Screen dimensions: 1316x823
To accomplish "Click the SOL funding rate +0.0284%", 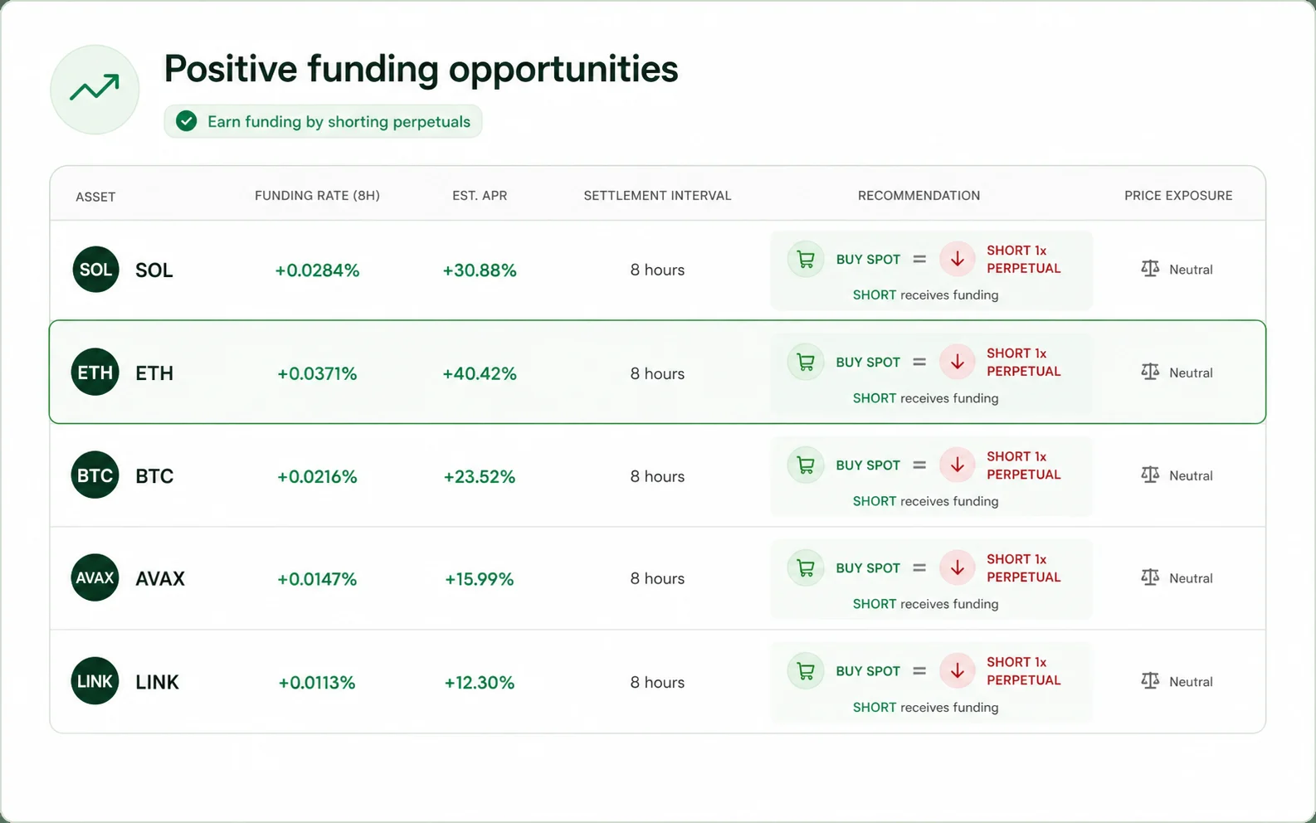I will (x=317, y=270).
